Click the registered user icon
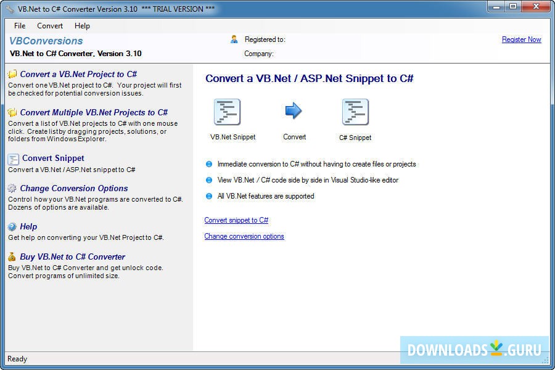 234,39
